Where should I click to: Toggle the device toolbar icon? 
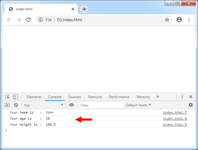(x=15, y=97)
